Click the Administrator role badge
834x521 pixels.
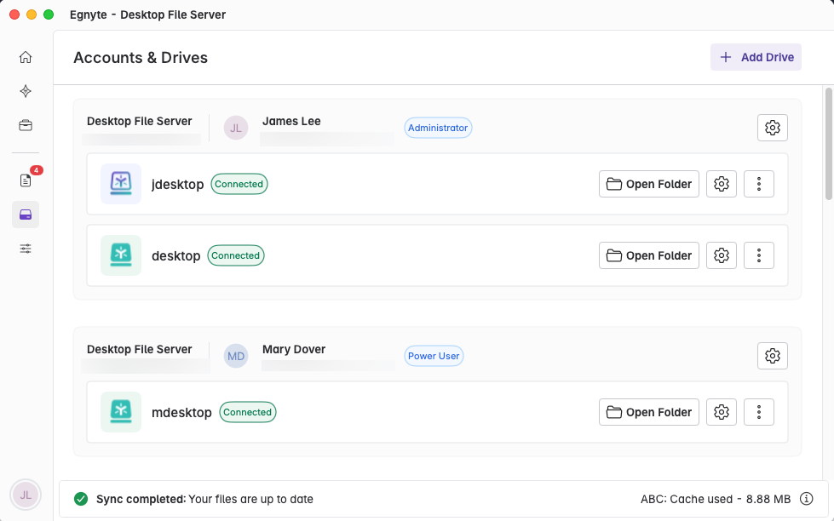(x=438, y=128)
